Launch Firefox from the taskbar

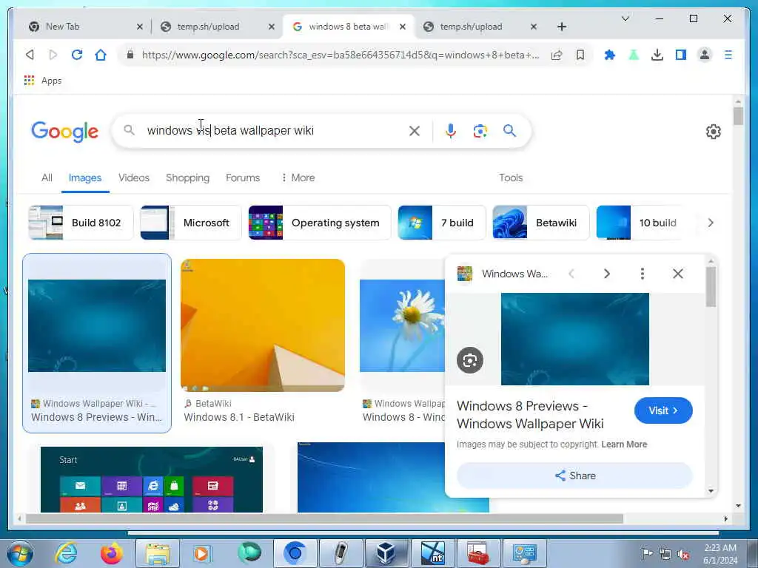pos(112,553)
